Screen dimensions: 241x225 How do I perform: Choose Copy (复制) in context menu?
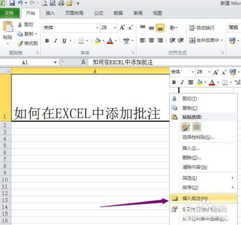point(203,108)
